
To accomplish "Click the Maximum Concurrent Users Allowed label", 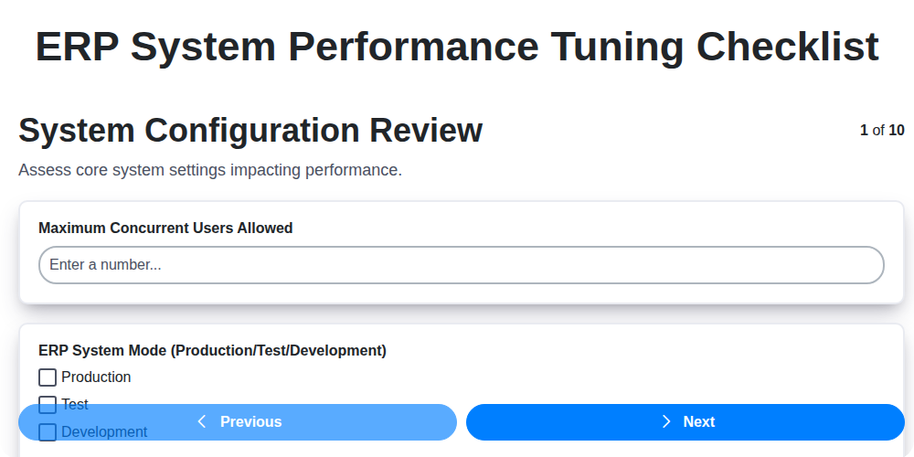I will [165, 228].
